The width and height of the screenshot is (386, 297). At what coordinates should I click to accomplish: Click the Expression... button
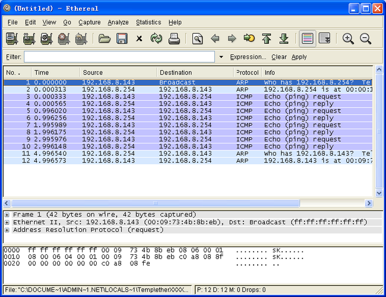tap(248, 57)
